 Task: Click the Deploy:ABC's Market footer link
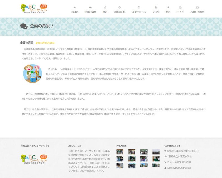pos(179,168)
